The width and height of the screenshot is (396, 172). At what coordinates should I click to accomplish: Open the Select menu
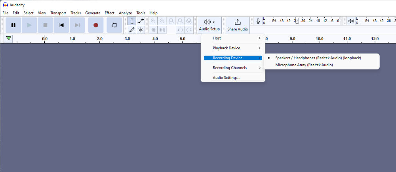[29, 13]
